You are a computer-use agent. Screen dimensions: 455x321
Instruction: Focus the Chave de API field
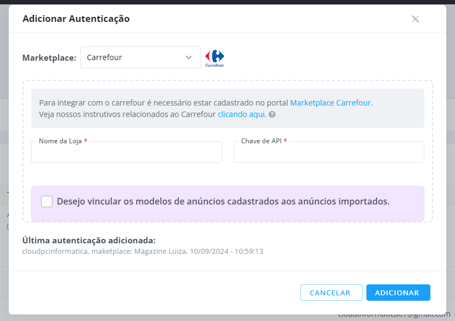click(329, 152)
